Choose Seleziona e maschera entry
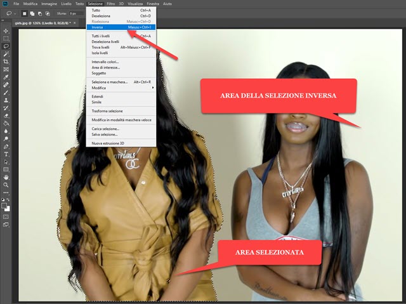This screenshot has width=406, height=304. click(121, 82)
